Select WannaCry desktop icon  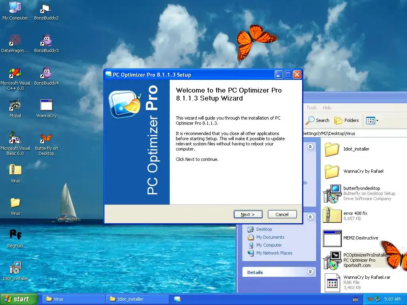(46, 108)
